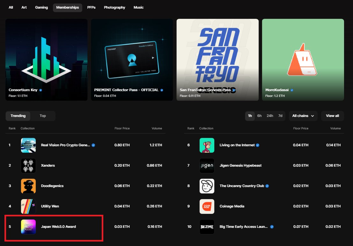
Task: Select the Music category tab
Action: 138,7
